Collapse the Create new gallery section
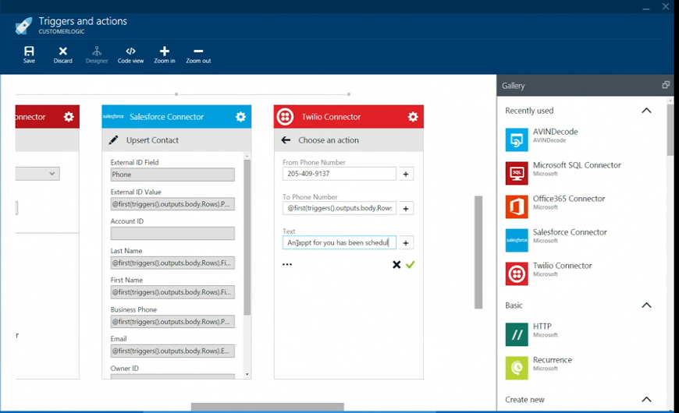The image size is (679, 413). 646,400
